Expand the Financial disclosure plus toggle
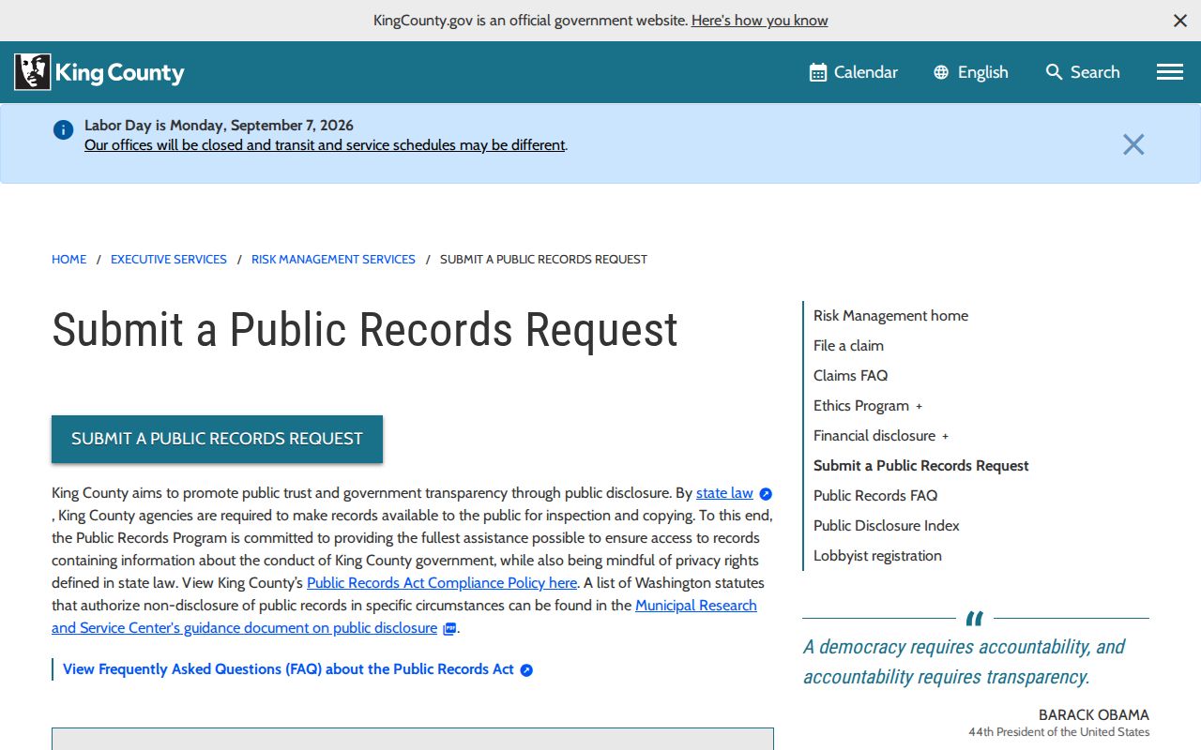Viewport: 1201px width, 750px height. [x=946, y=437]
